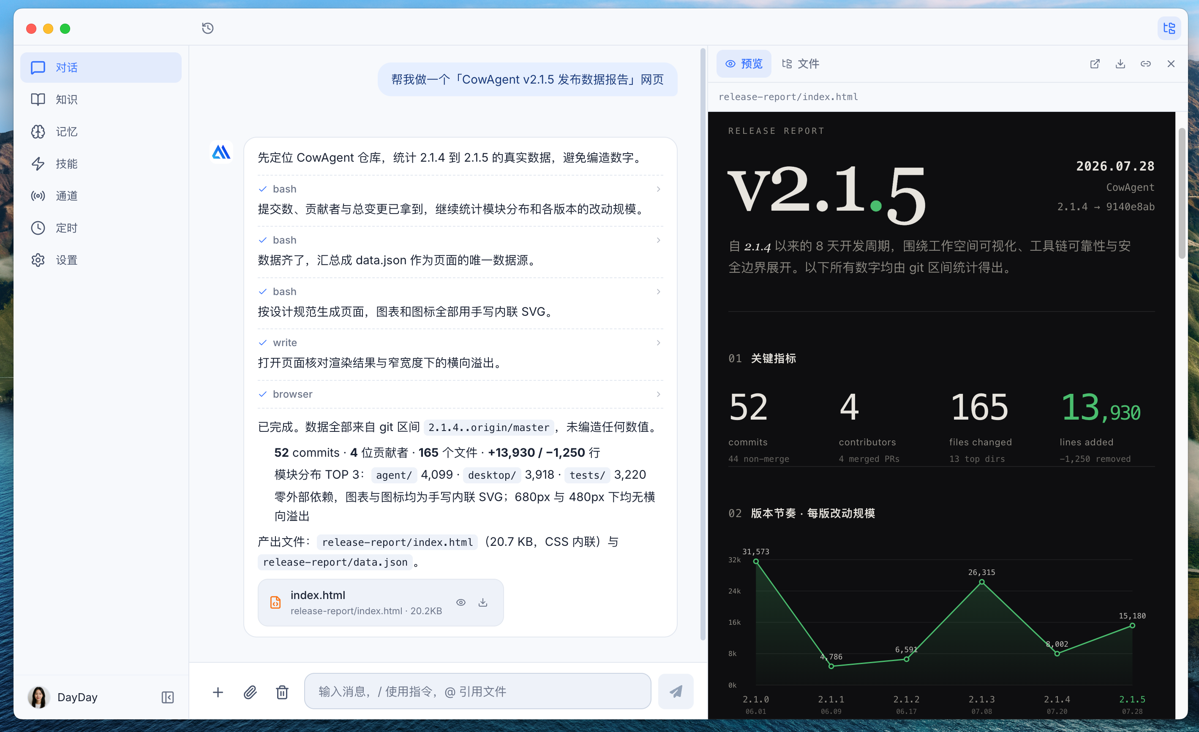Image resolution: width=1199 pixels, height=732 pixels.
Task: Click the preview panel vertical scrollbar
Action: tap(1182, 193)
